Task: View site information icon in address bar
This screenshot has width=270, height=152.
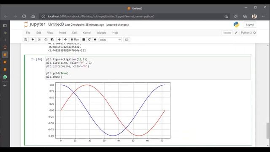Action: [x=43, y=16]
